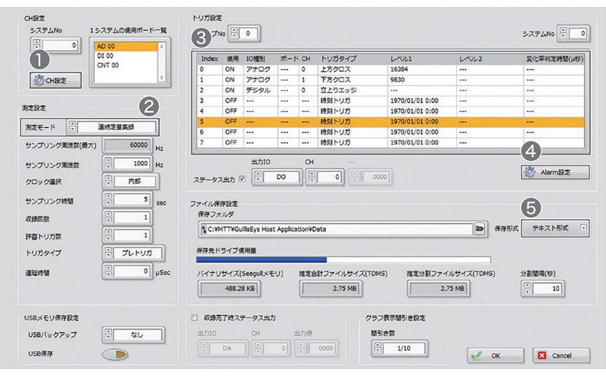Click the Cancel button

pyautogui.click(x=561, y=356)
